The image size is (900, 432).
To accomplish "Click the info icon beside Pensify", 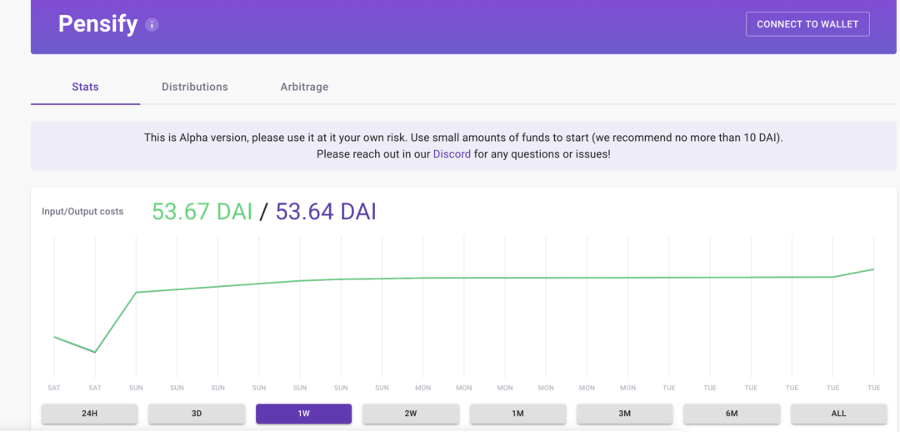I will (x=152, y=25).
